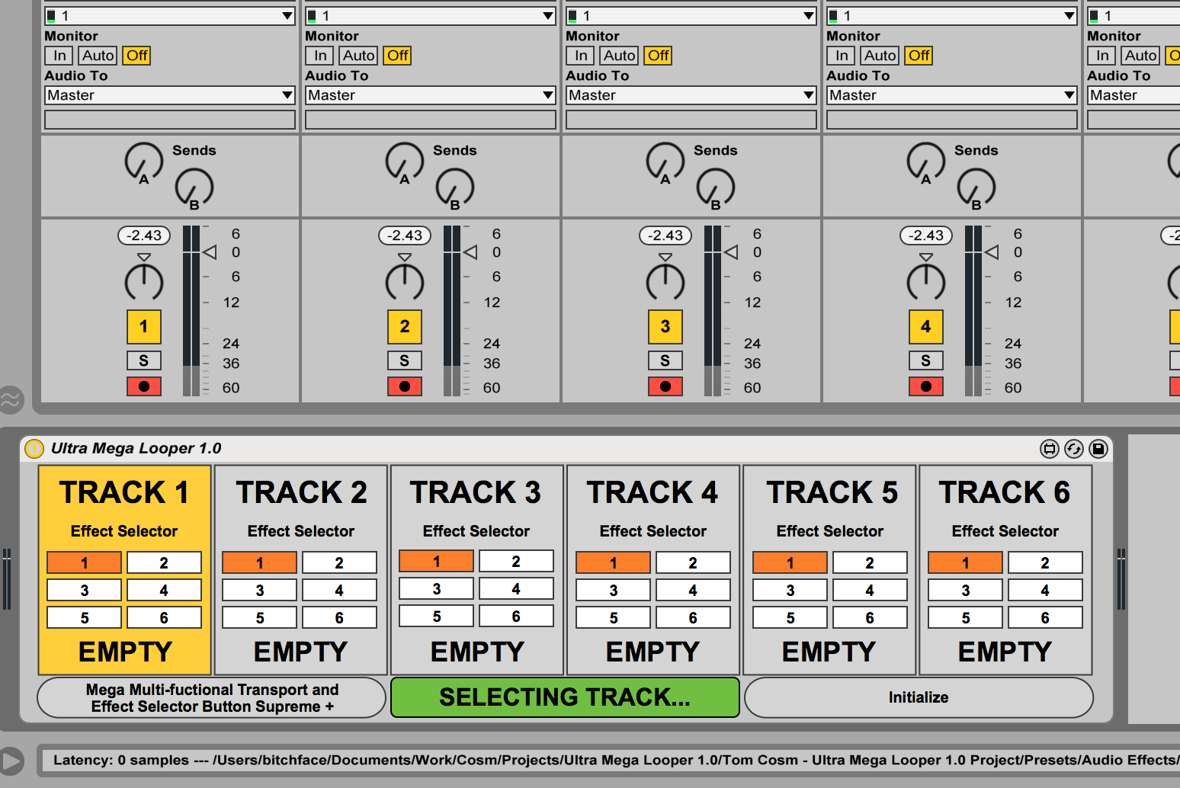Select the TRACK 2 looper panel
This screenshot has width=1180, height=788.
[301, 493]
